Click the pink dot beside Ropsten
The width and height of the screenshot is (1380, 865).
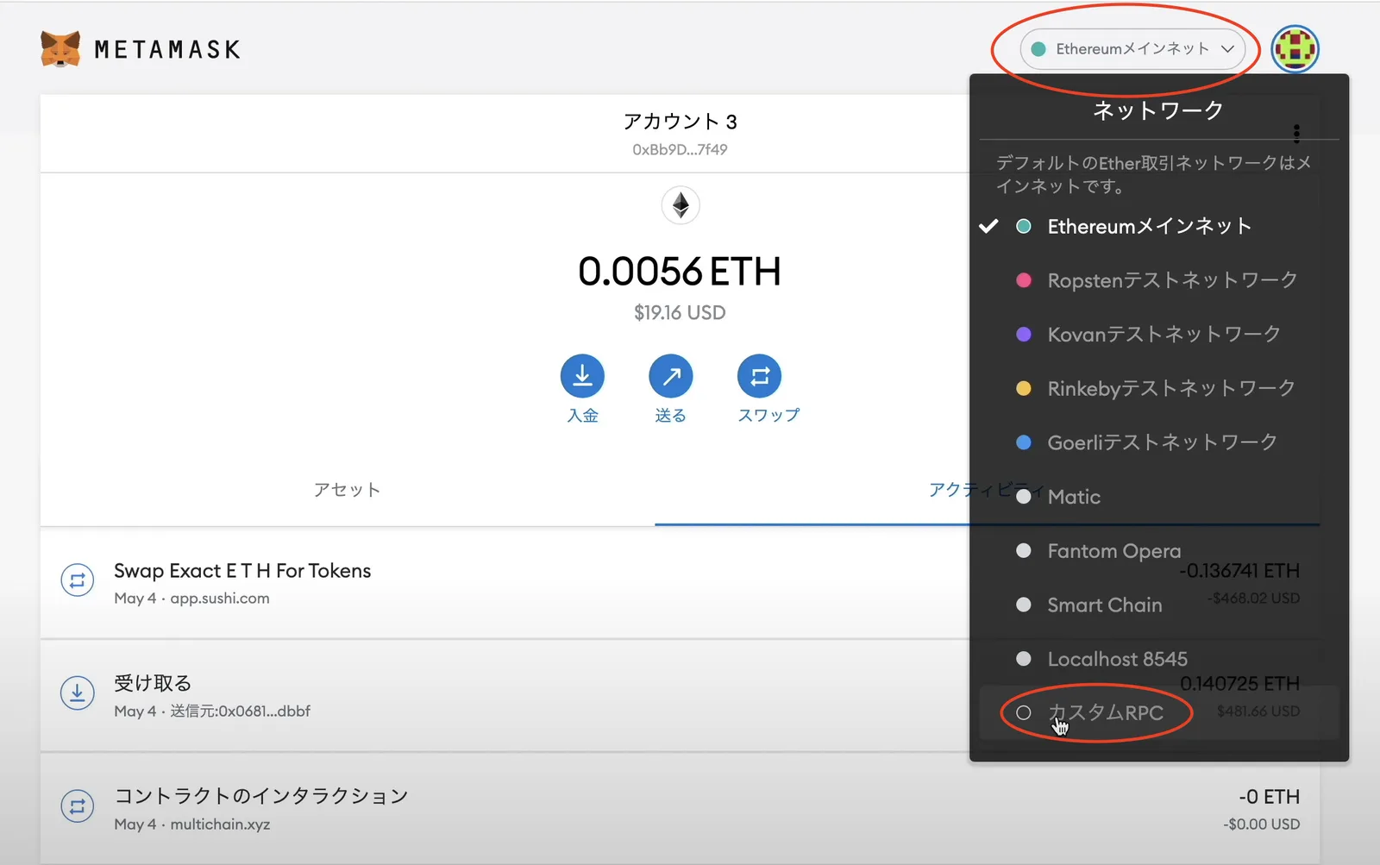[1024, 280]
